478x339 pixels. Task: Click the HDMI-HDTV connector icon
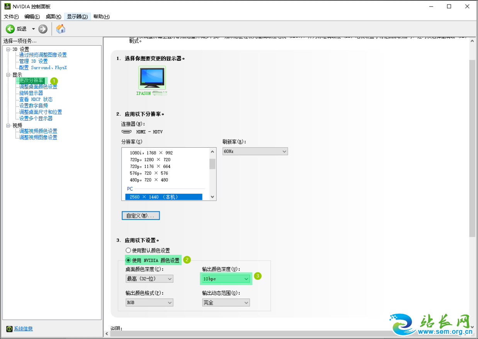126,131
